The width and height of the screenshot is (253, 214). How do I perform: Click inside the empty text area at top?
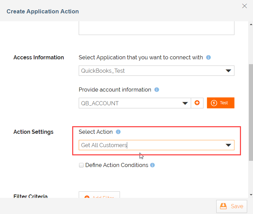click(x=156, y=28)
